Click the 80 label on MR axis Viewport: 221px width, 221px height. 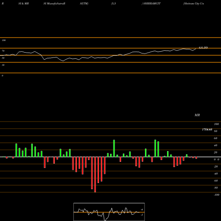pyautogui.click(x=216, y=131)
